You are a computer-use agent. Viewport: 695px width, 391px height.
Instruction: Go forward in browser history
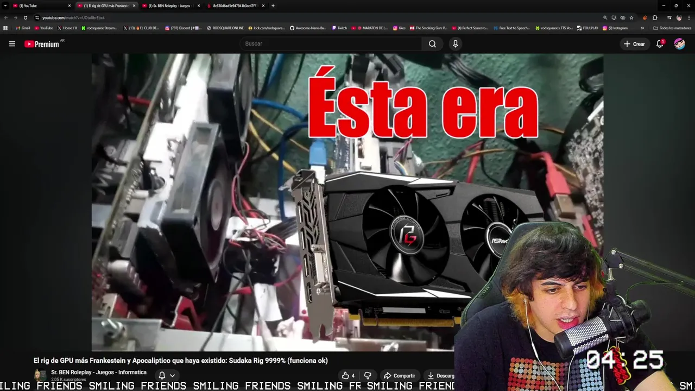15,17
